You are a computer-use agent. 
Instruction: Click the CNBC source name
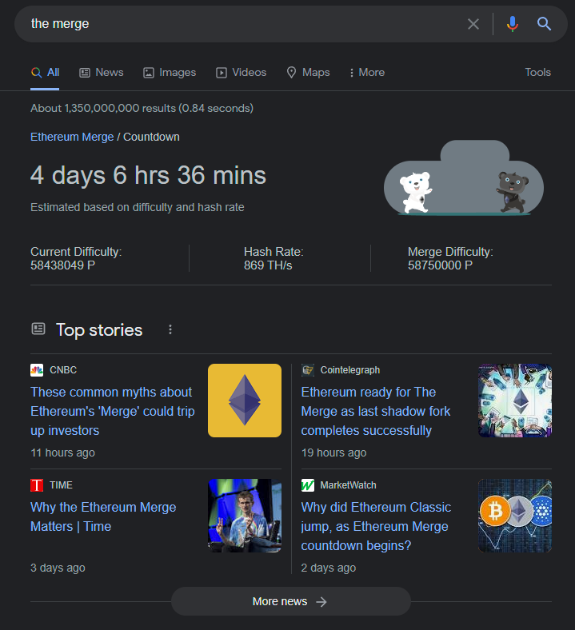click(x=63, y=370)
